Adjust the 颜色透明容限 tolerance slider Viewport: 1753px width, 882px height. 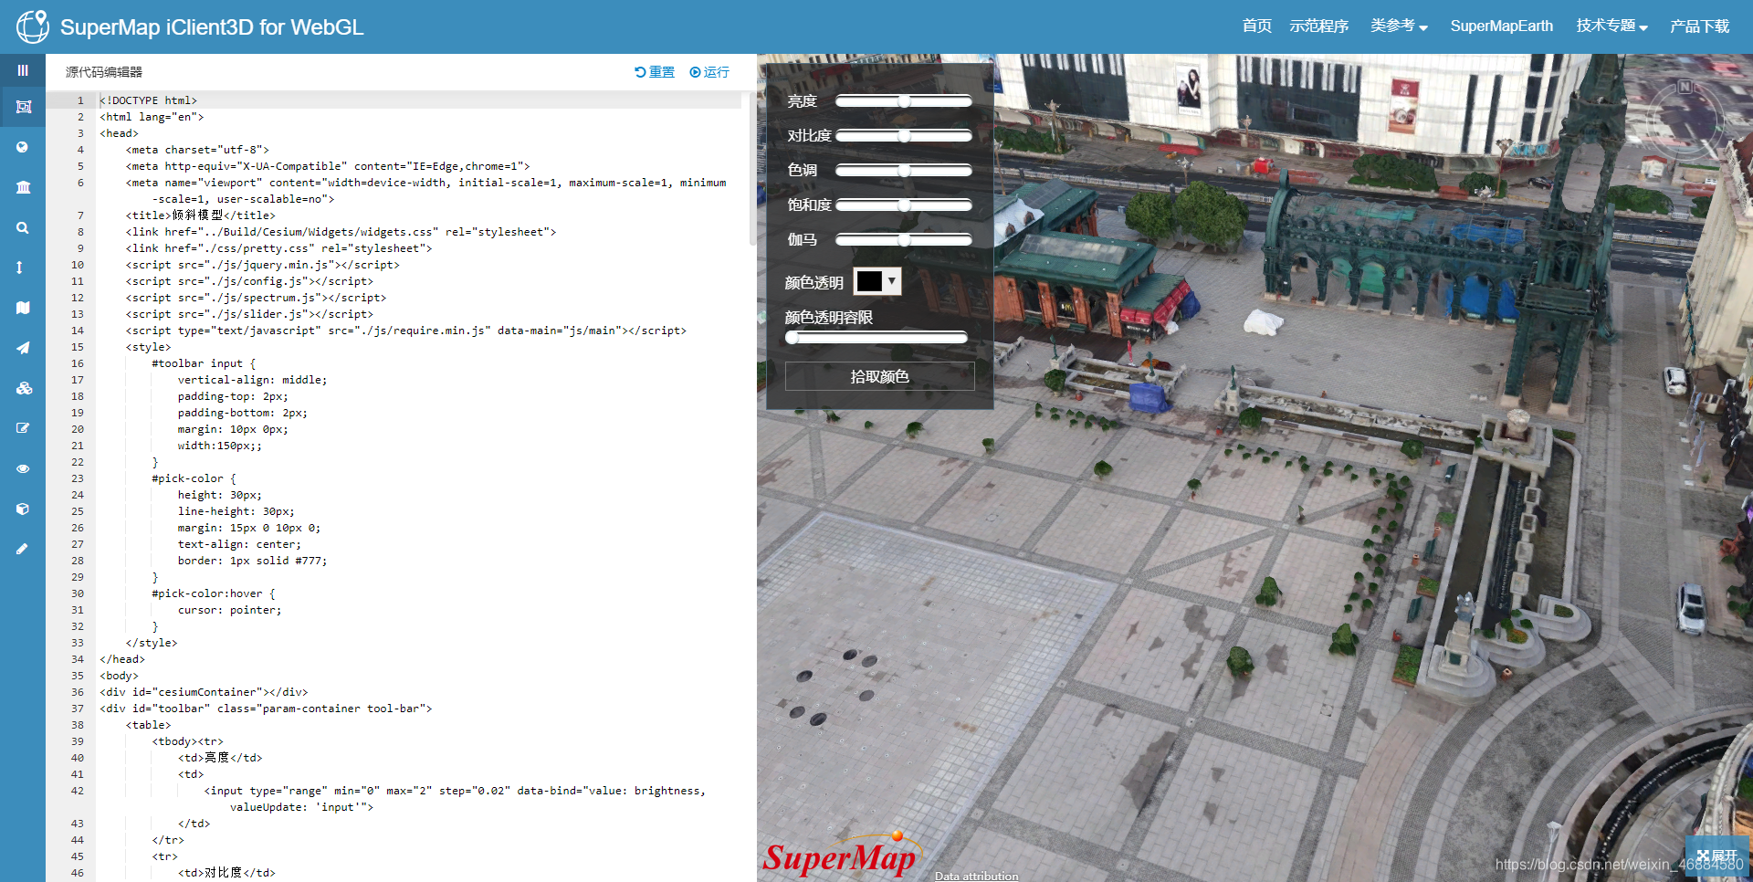[x=876, y=338]
